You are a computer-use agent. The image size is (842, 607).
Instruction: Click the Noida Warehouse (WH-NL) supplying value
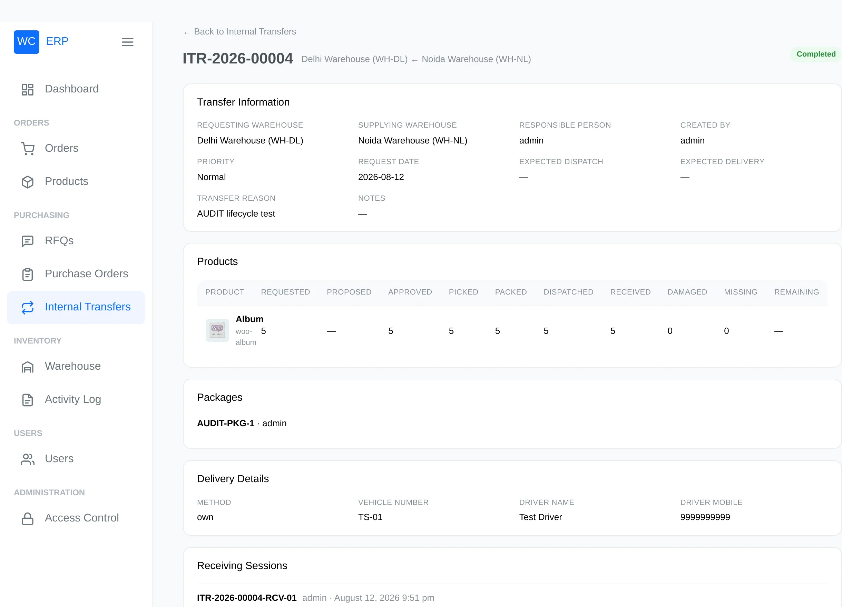pos(412,141)
